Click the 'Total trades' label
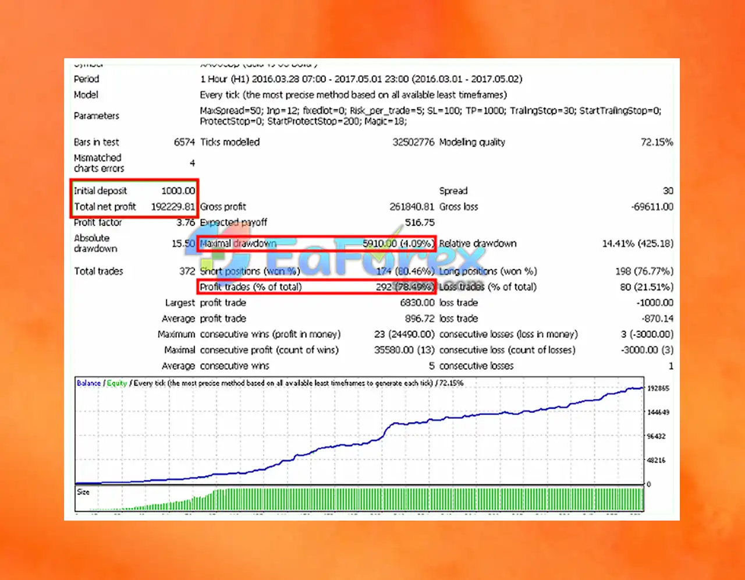This screenshot has height=580, width=745. [98, 271]
